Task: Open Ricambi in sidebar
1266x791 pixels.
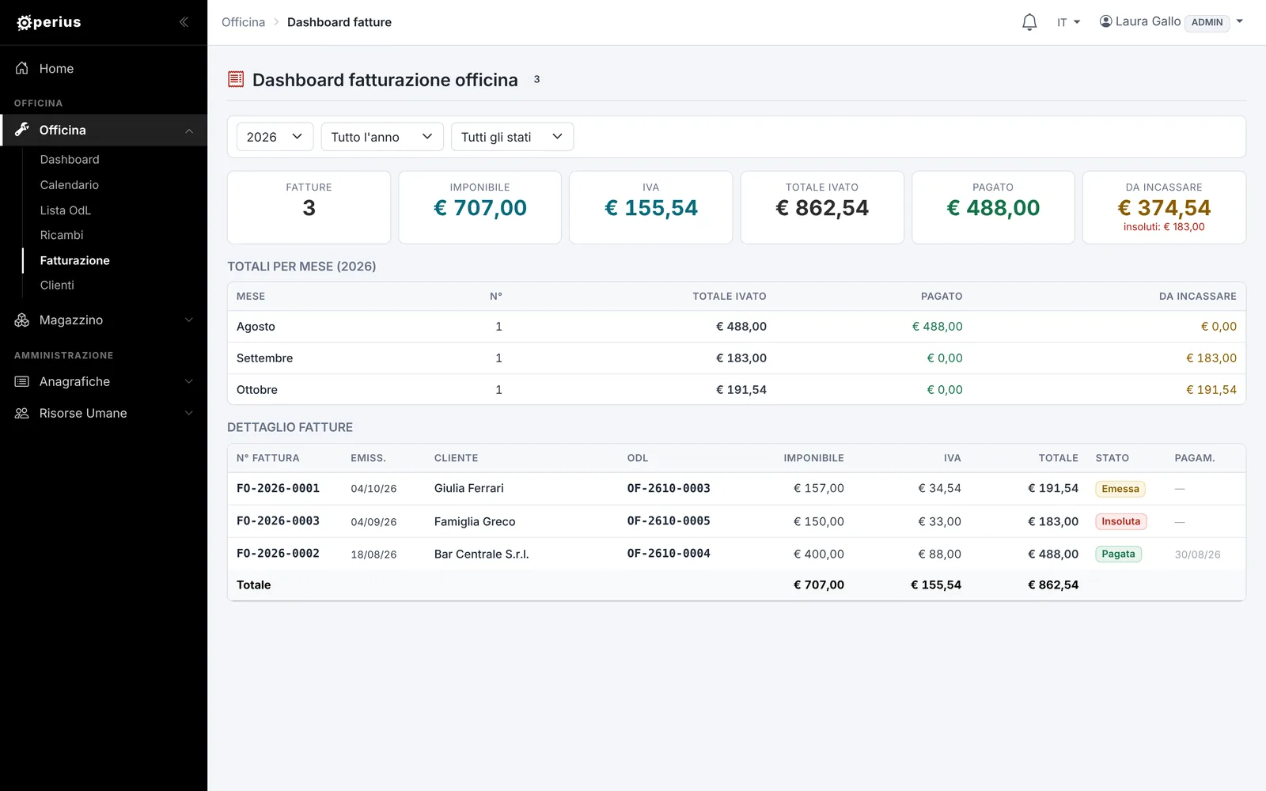Action: 62,235
